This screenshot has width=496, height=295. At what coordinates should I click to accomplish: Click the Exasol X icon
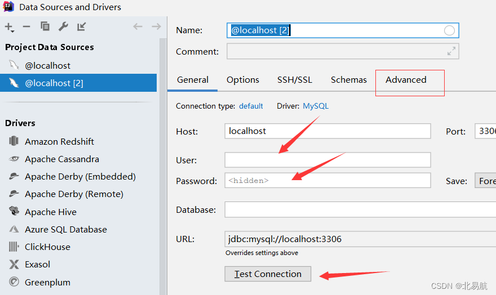(x=14, y=264)
